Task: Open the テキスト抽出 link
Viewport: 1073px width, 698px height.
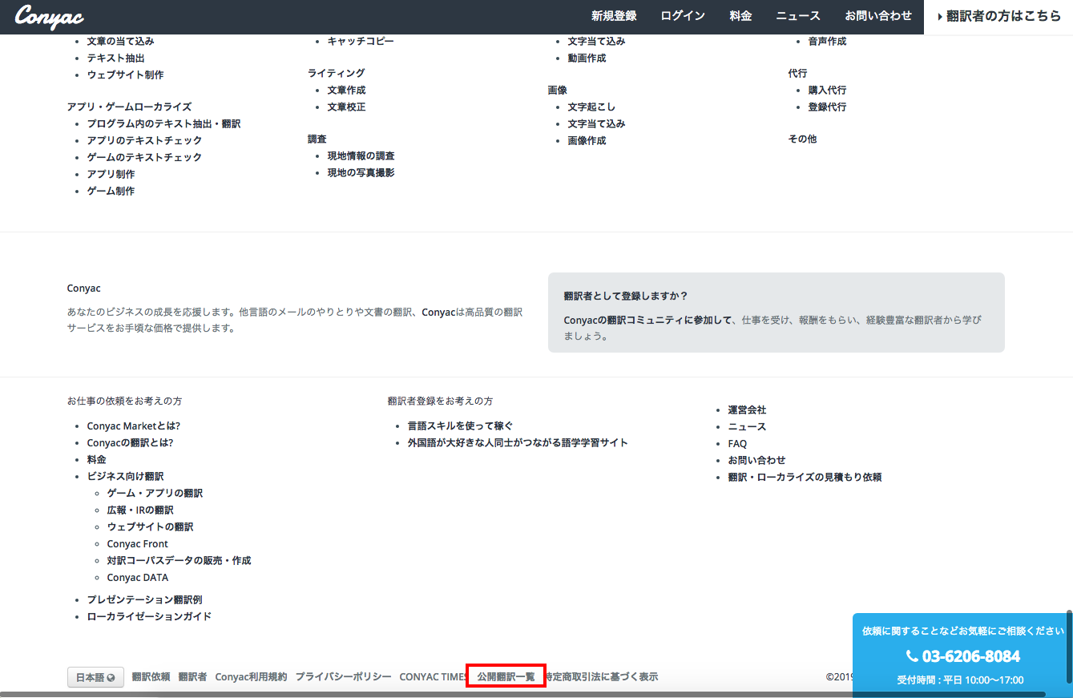Action: [116, 59]
